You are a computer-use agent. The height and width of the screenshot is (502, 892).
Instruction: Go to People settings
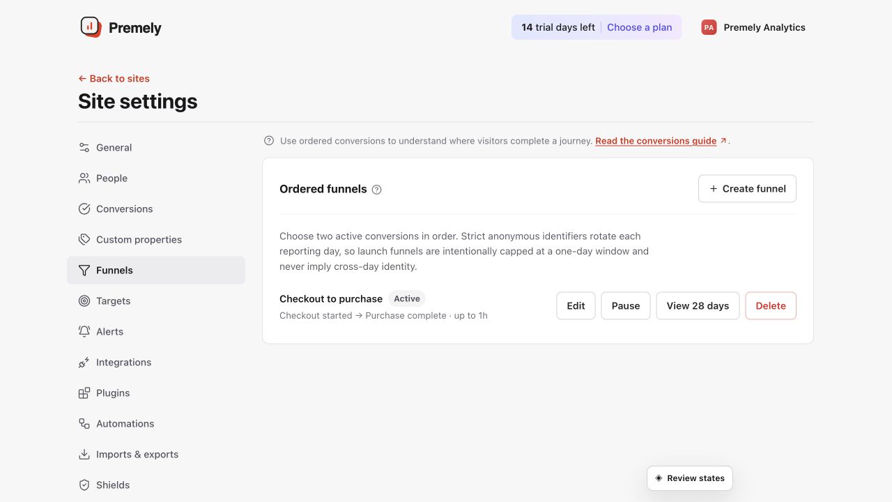(x=156, y=178)
